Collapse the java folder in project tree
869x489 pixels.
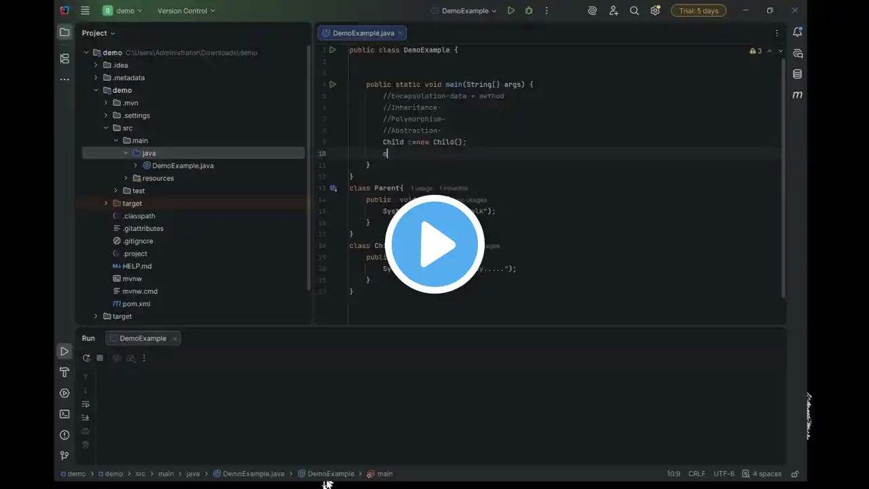coord(126,153)
